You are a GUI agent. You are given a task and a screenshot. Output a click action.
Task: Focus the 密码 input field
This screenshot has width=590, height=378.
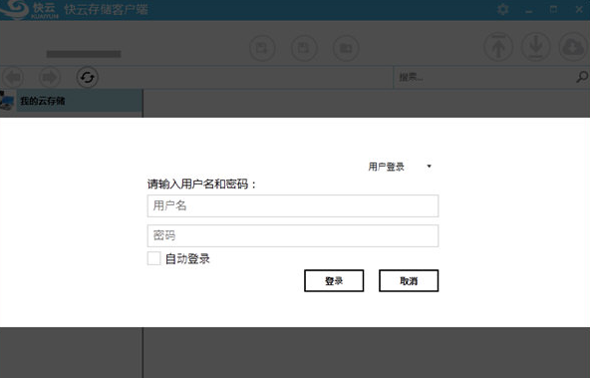[293, 236]
